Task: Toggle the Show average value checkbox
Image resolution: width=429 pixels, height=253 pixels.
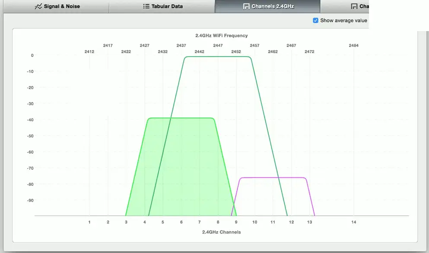Action: (316, 20)
